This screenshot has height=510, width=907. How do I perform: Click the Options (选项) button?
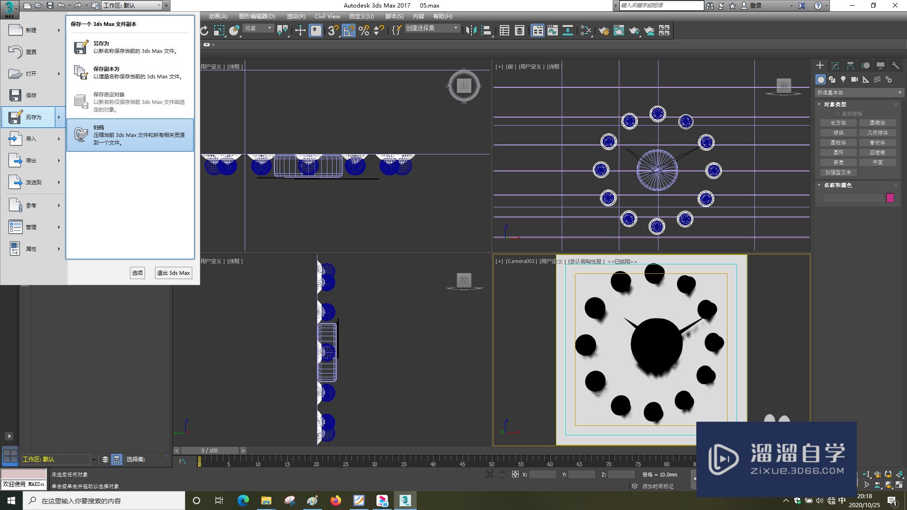click(137, 273)
